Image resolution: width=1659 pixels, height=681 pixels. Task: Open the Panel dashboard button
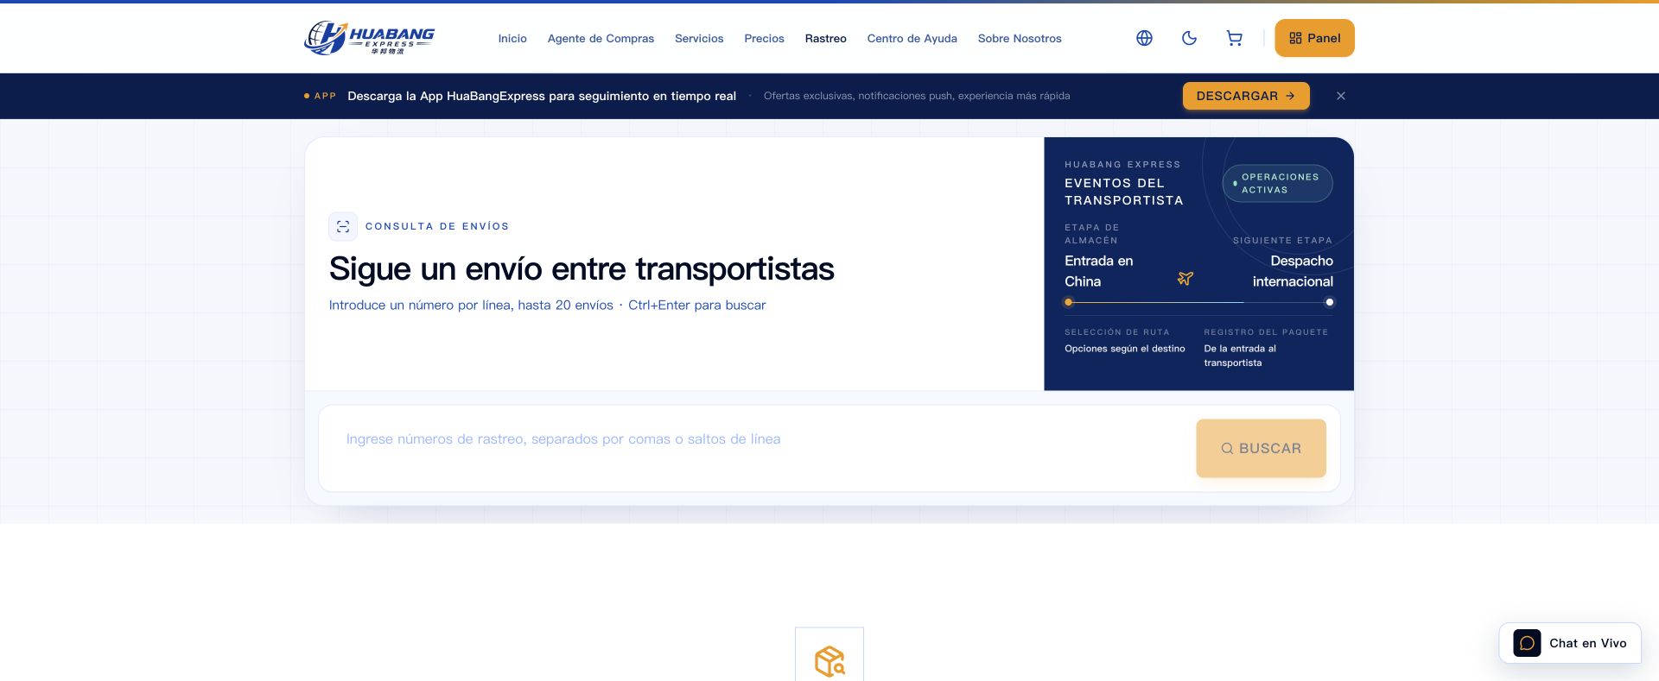[x=1314, y=38]
